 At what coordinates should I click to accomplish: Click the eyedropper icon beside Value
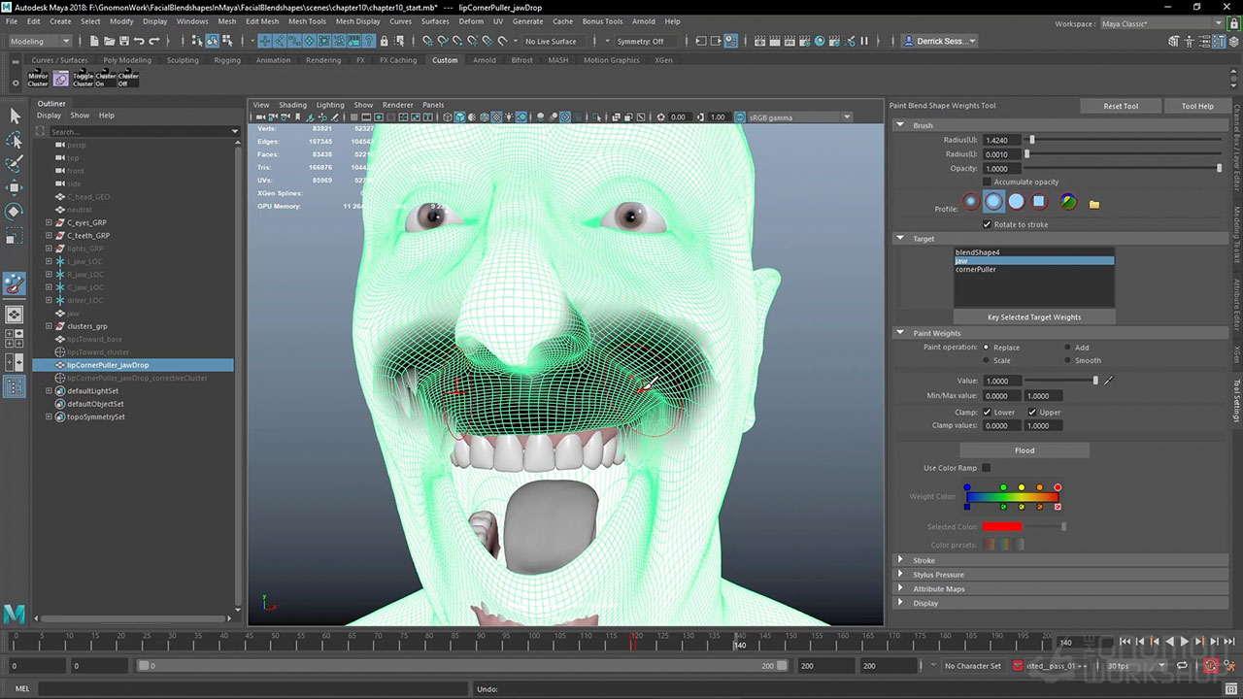[1108, 381]
